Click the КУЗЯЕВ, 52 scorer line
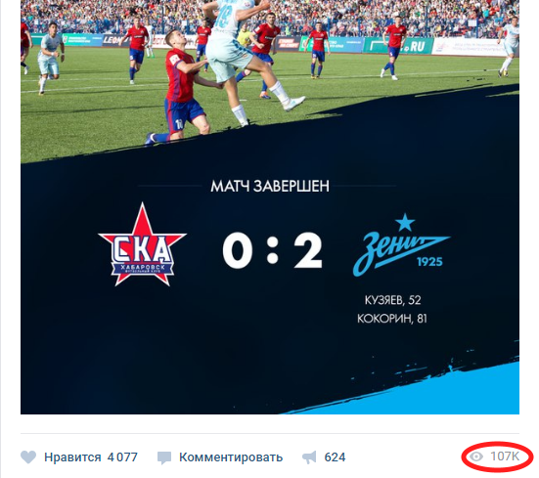 click(392, 300)
